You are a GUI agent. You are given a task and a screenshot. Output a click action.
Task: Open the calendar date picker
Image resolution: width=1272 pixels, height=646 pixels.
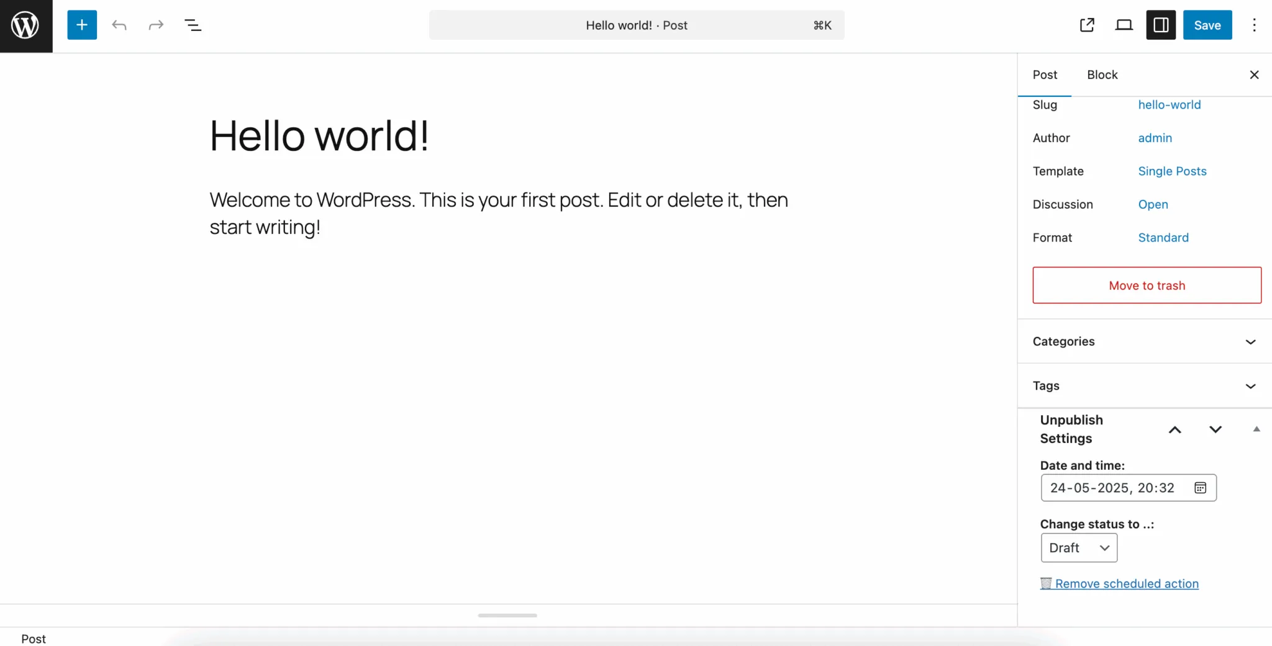click(x=1200, y=488)
